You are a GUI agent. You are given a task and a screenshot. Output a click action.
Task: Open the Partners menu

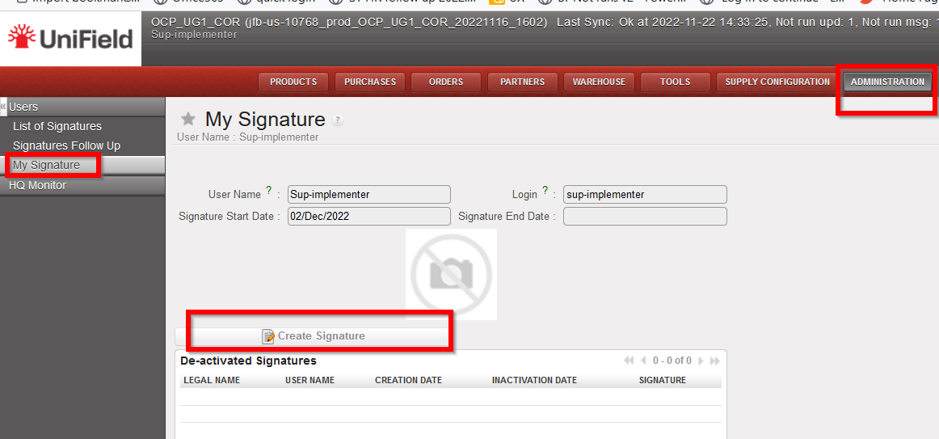click(x=523, y=82)
